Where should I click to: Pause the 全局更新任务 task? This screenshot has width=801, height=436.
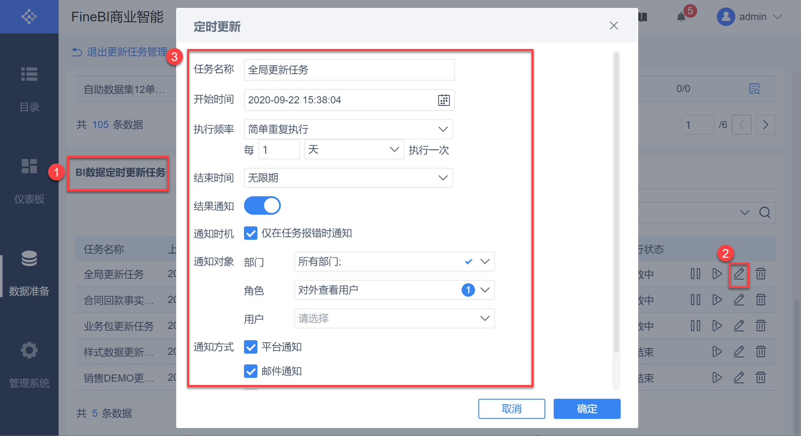click(696, 274)
